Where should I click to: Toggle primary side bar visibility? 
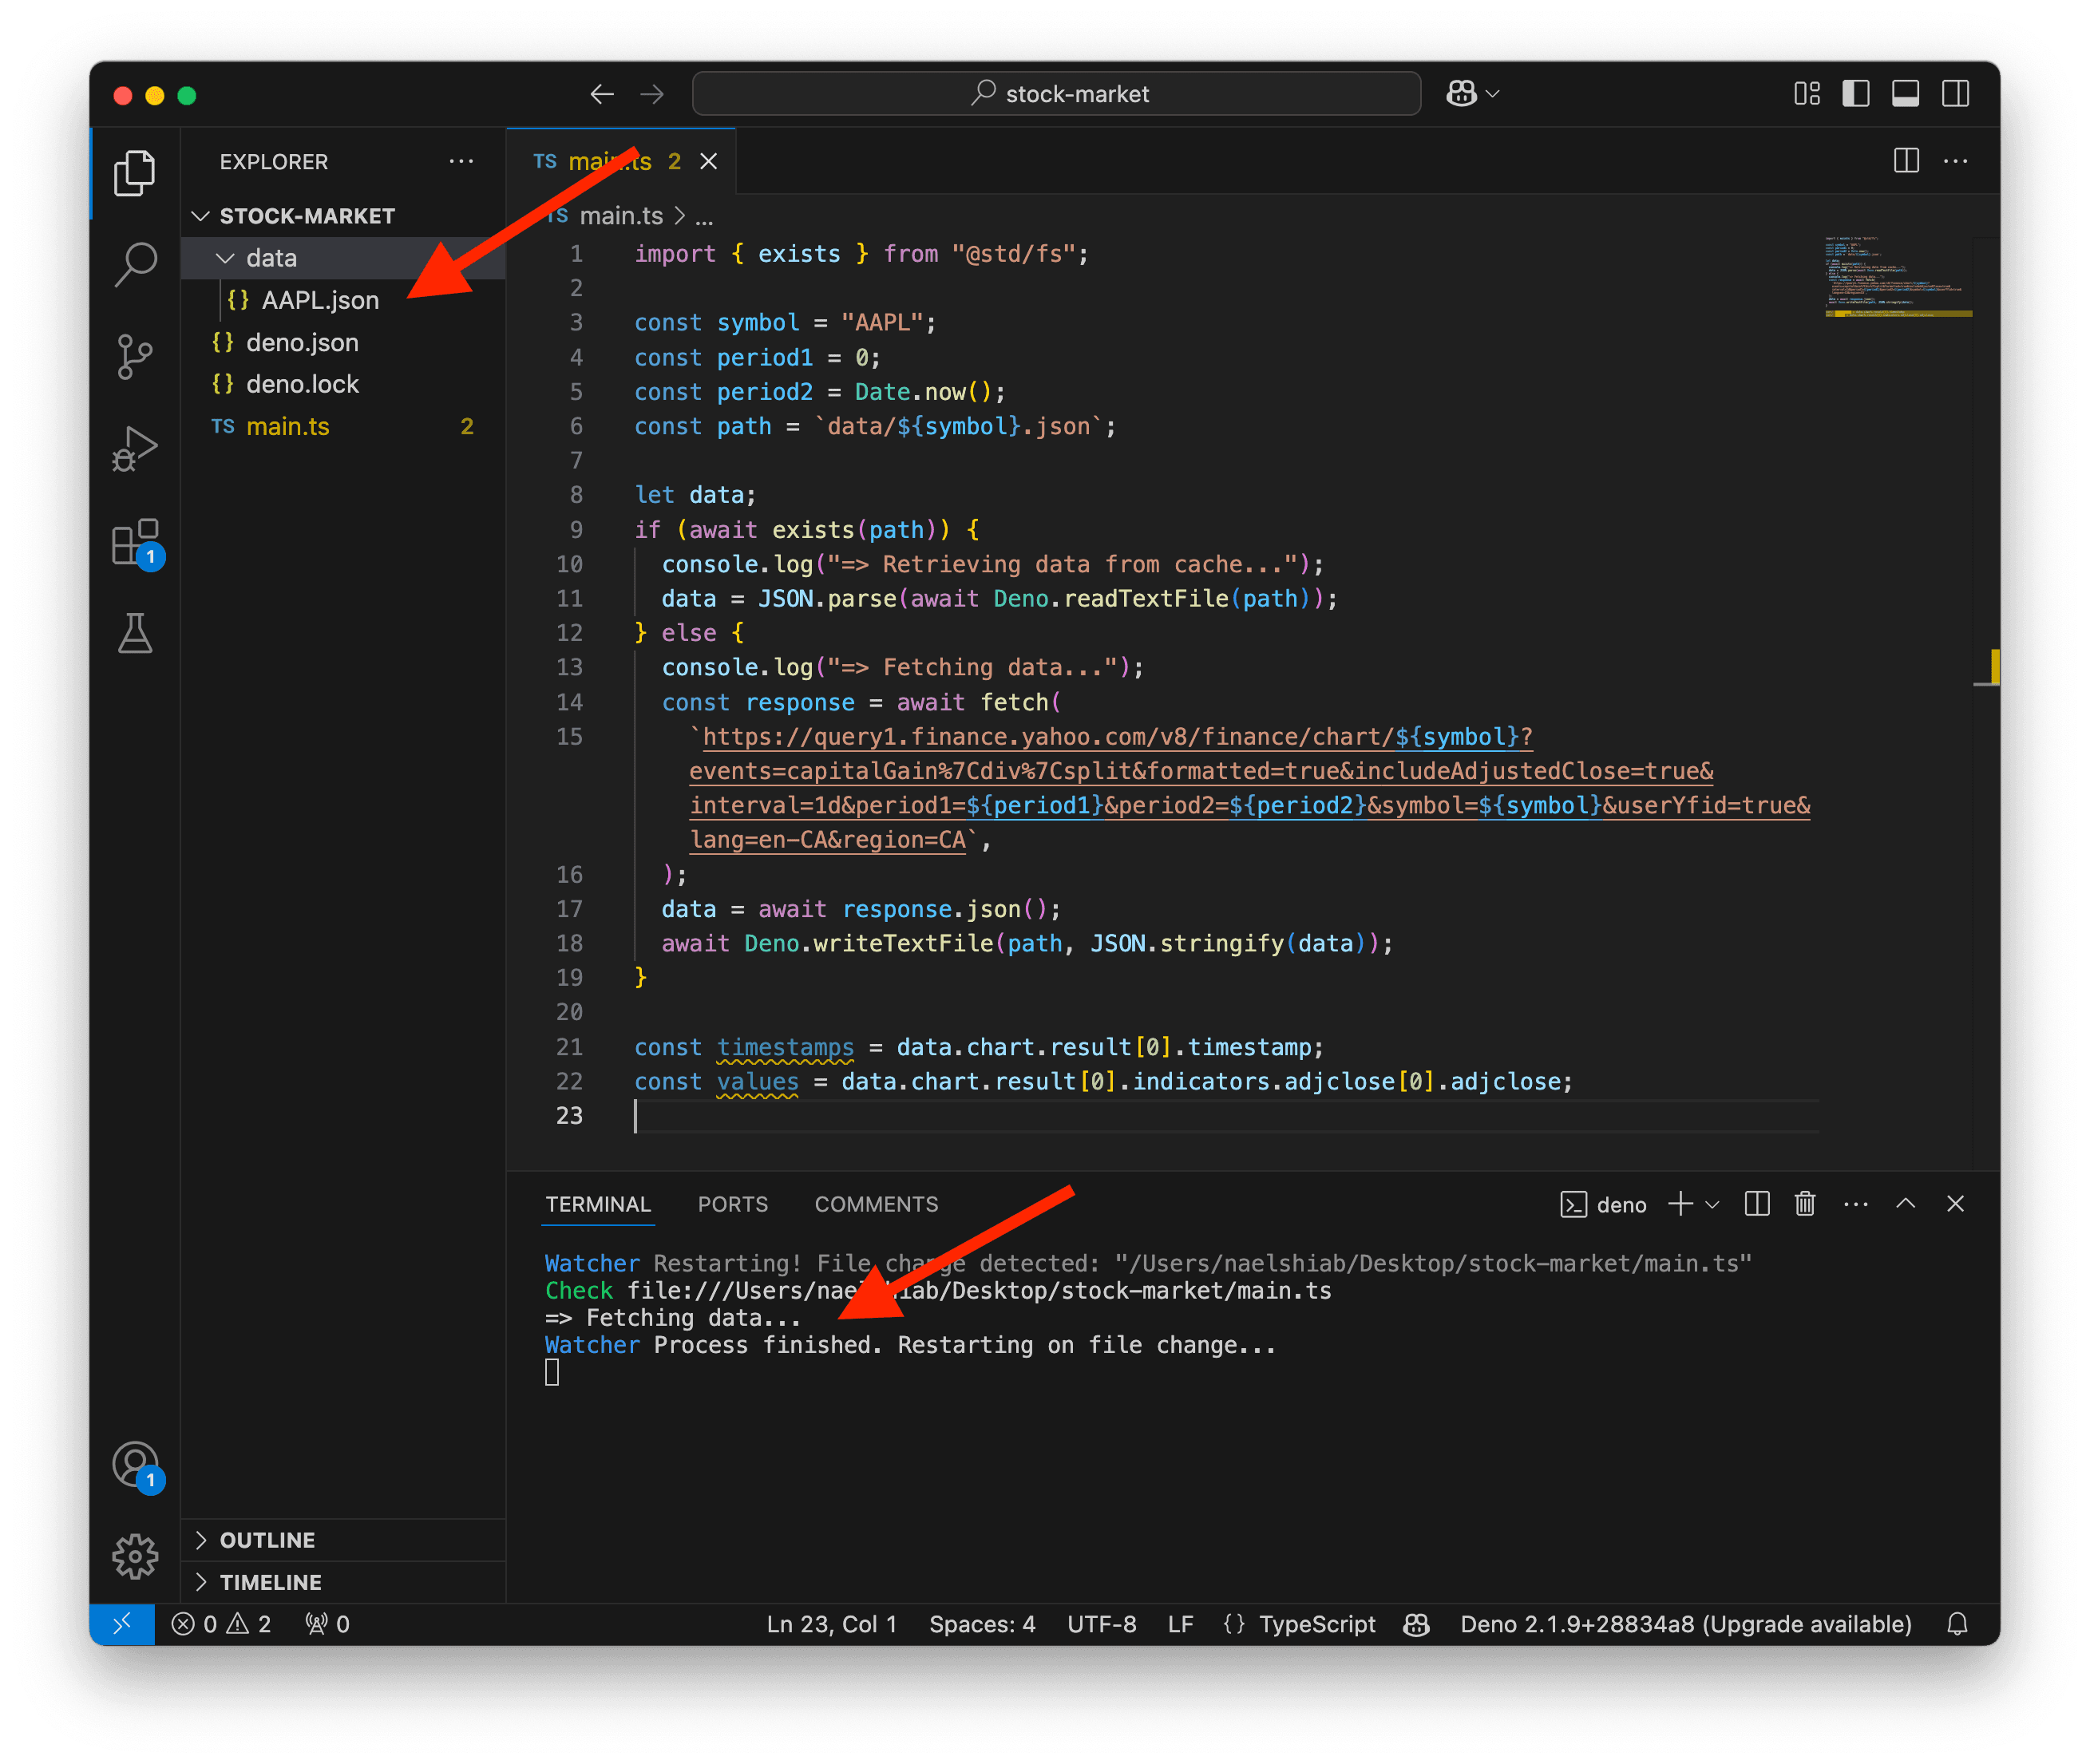click(x=1856, y=94)
